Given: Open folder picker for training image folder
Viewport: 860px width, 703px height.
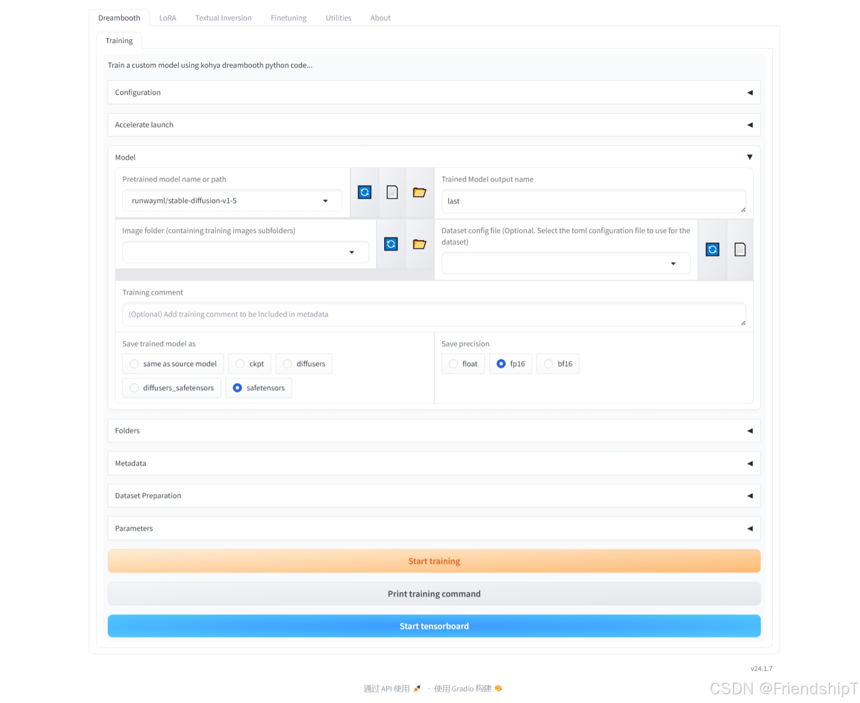Looking at the screenshot, I should point(419,244).
